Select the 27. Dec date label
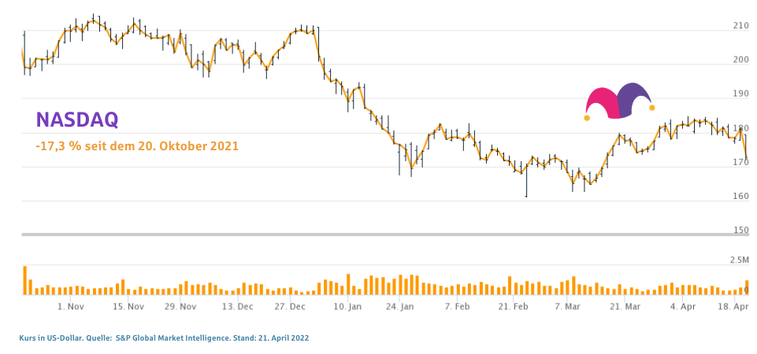The image size is (757, 354). pyautogui.click(x=290, y=306)
